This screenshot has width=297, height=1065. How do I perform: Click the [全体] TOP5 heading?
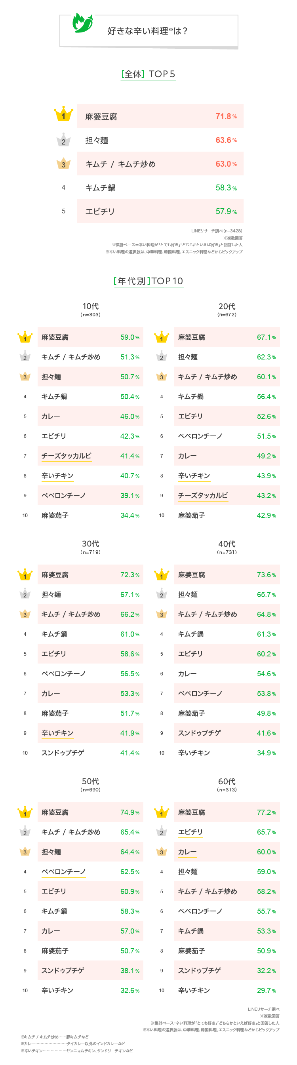pos(148,74)
